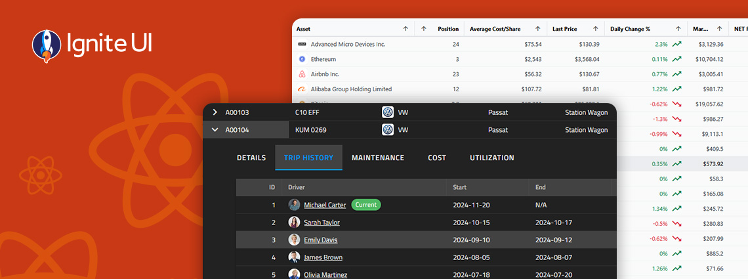
Task: Click the Alibaba logo icon
Action: click(302, 89)
